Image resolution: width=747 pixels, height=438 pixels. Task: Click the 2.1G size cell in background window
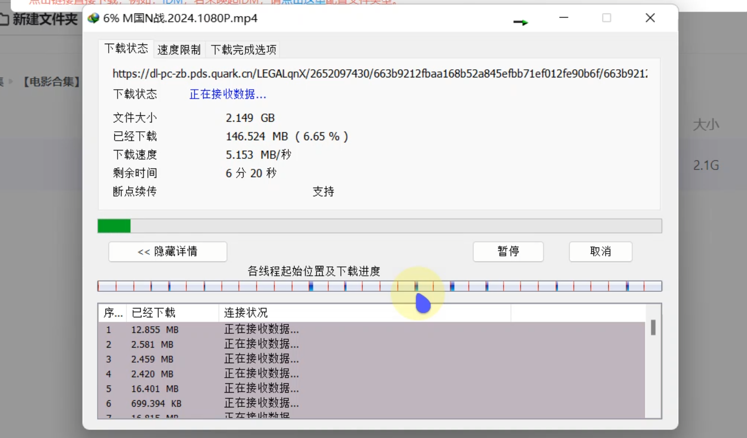706,165
